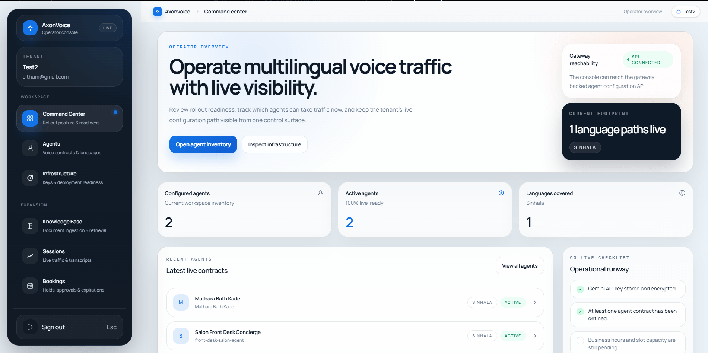This screenshot has width=708, height=353.
Task: Click the Business hours pending circle
Action: point(580,341)
